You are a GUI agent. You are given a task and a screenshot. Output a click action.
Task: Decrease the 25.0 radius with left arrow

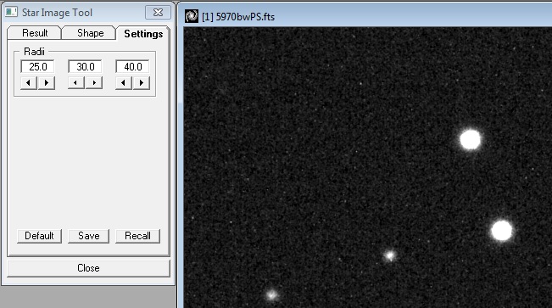coord(29,83)
